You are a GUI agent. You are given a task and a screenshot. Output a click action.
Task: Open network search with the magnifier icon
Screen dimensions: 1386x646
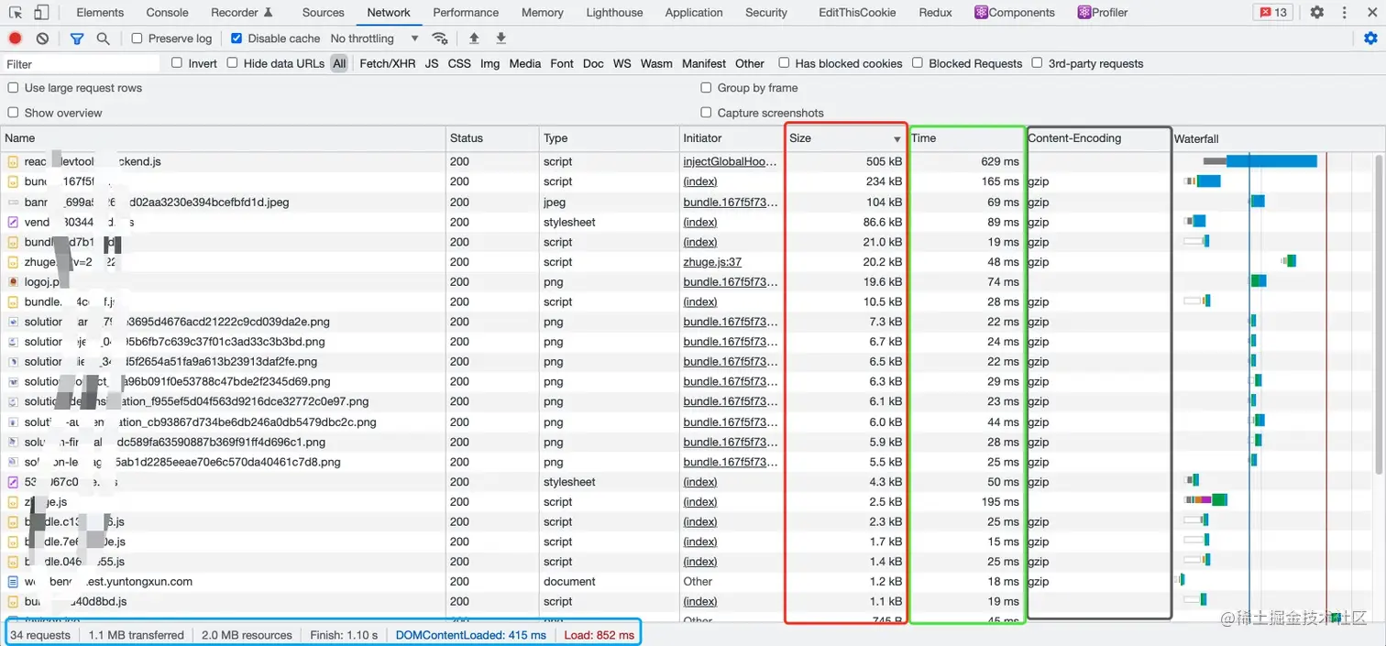point(103,38)
